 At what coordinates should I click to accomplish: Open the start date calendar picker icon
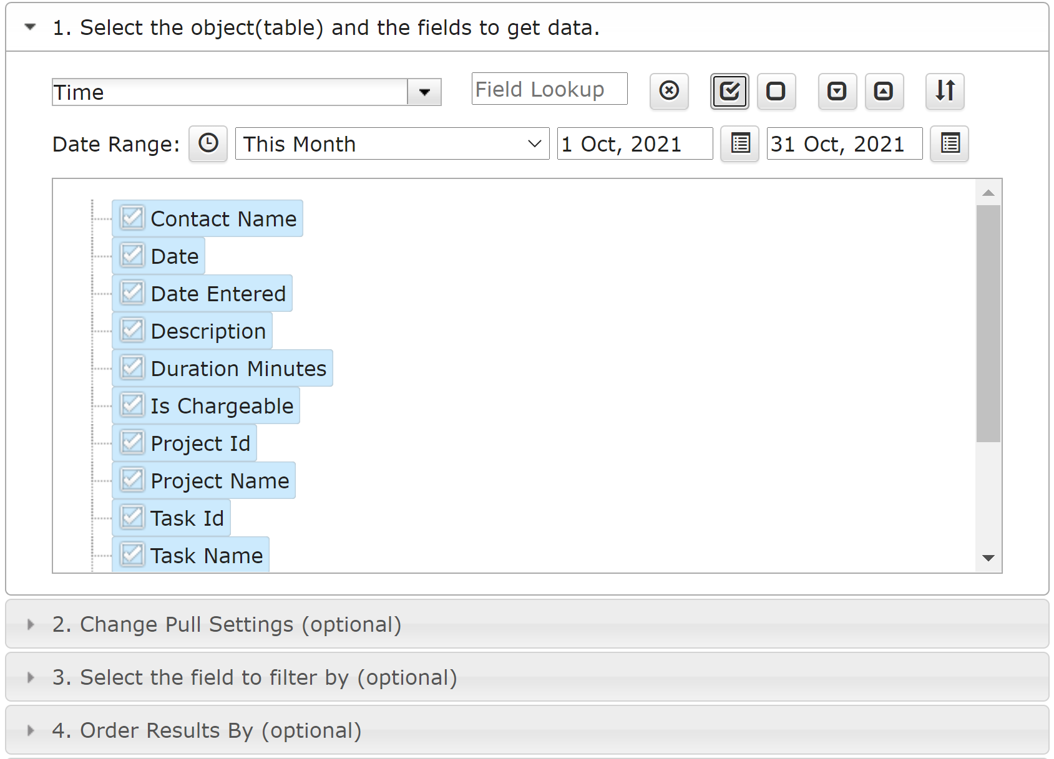[x=740, y=144]
